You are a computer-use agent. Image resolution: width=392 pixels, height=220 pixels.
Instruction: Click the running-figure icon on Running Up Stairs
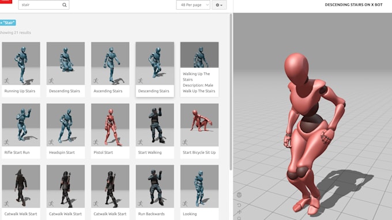tap(7, 81)
